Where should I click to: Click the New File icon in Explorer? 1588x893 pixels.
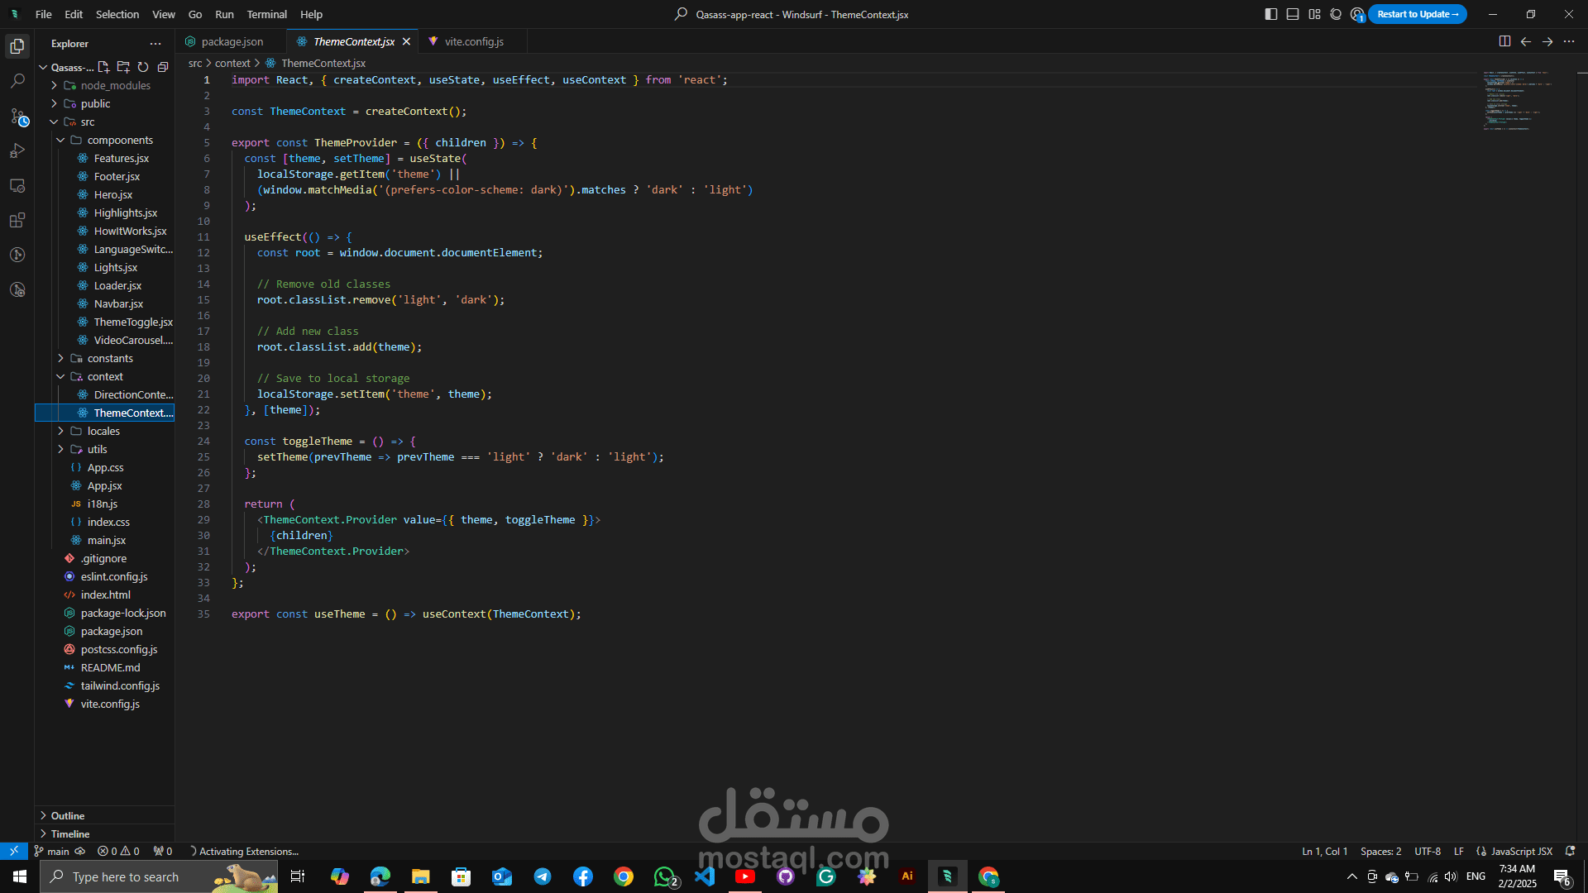(x=103, y=67)
